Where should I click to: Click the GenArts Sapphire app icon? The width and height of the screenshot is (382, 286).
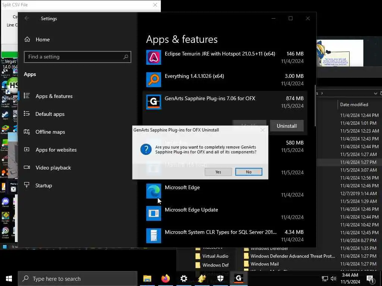[153, 102]
